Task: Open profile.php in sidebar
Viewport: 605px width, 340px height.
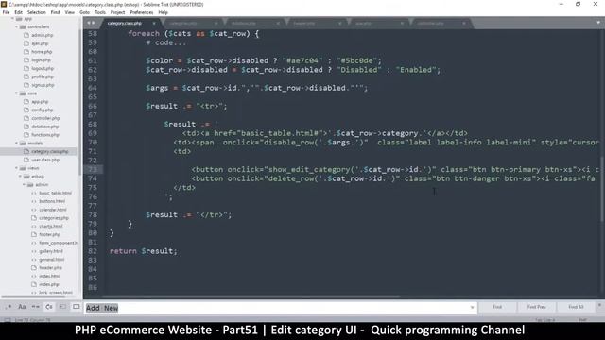Action: (x=43, y=76)
